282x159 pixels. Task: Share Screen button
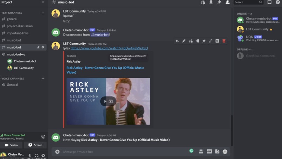(x=35, y=145)
